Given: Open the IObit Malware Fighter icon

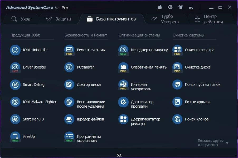Looking at the screenshot, I should click(x=15, y=102).
